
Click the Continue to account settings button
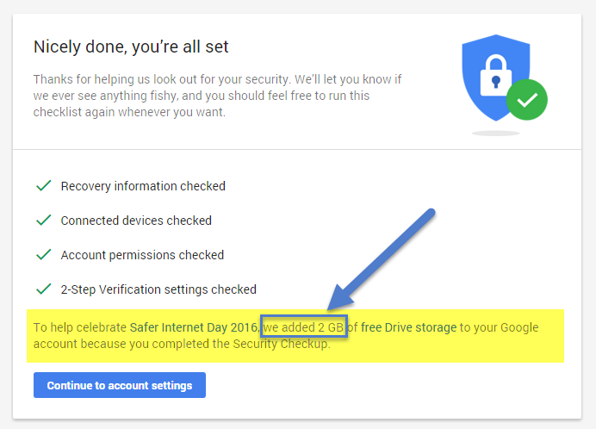tap(120, 385)
